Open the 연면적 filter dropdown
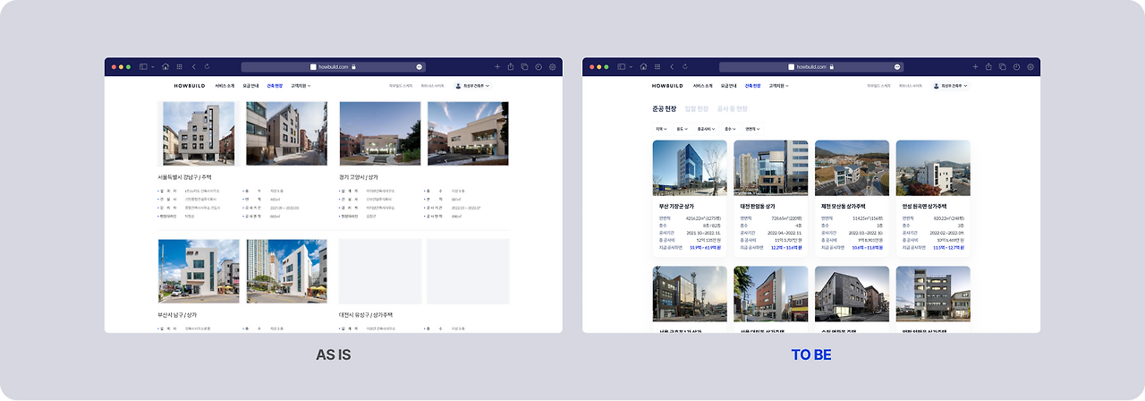Screen dimensions: 1145x401 pos(755,129)
